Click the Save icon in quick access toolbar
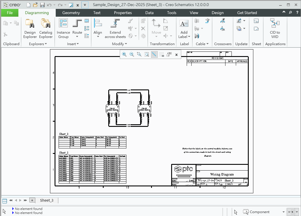Screen dimensions: 301x216 42,5
